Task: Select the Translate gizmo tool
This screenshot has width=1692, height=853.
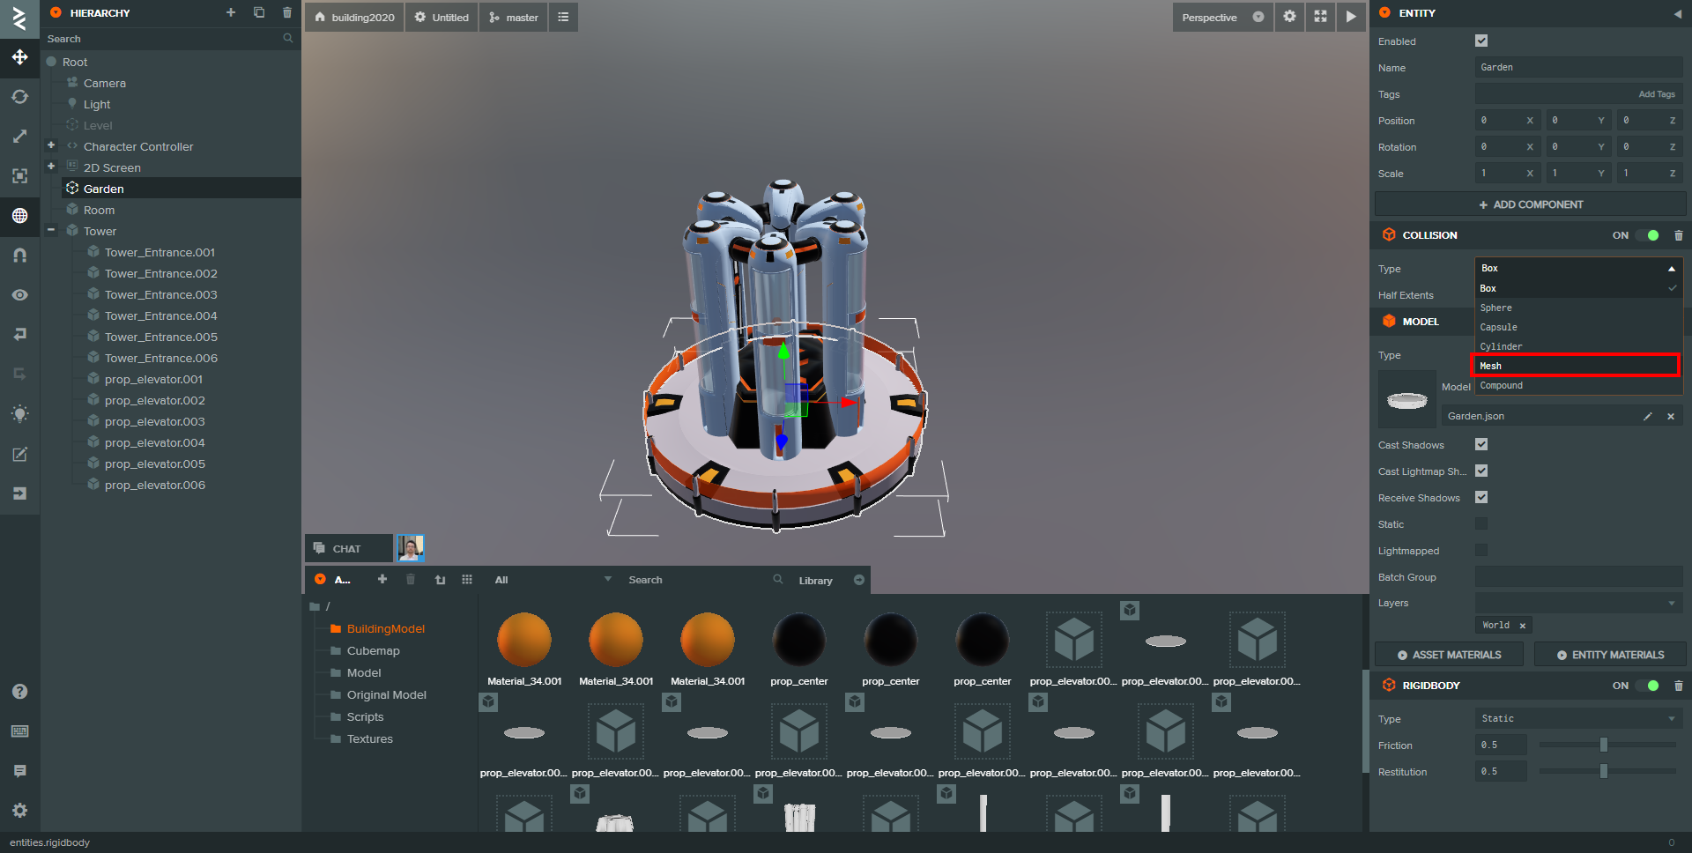Action: pyautogui.click(x=19, y=57)
